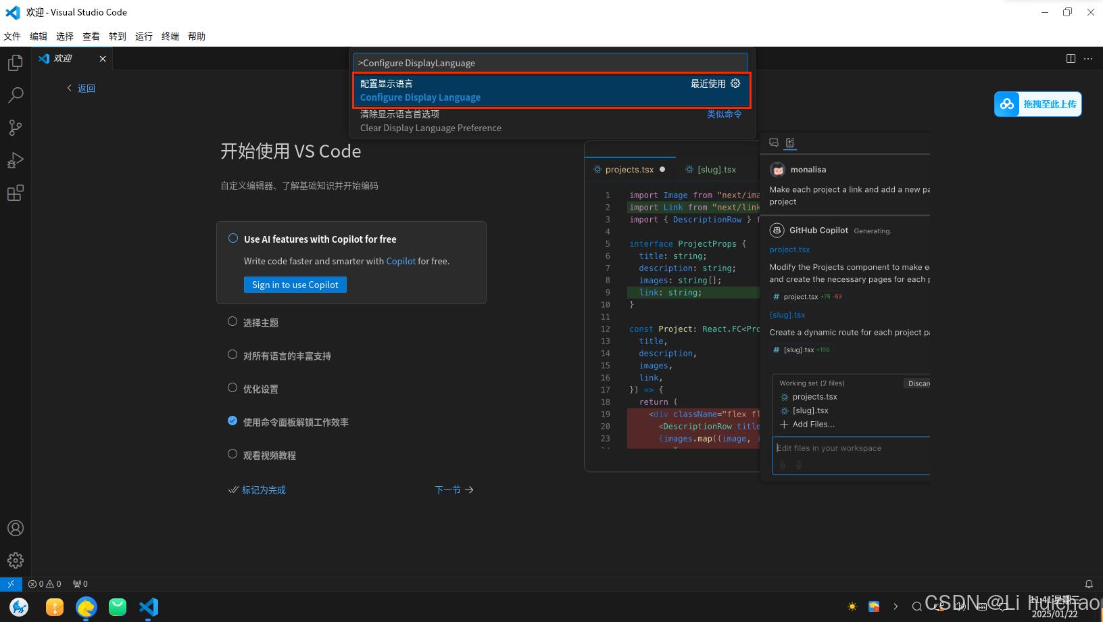Show errors and warnings count in status bar

coord(45,584)
